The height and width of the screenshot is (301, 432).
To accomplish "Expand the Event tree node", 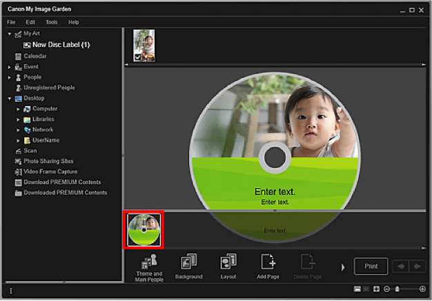I will 10,67.
